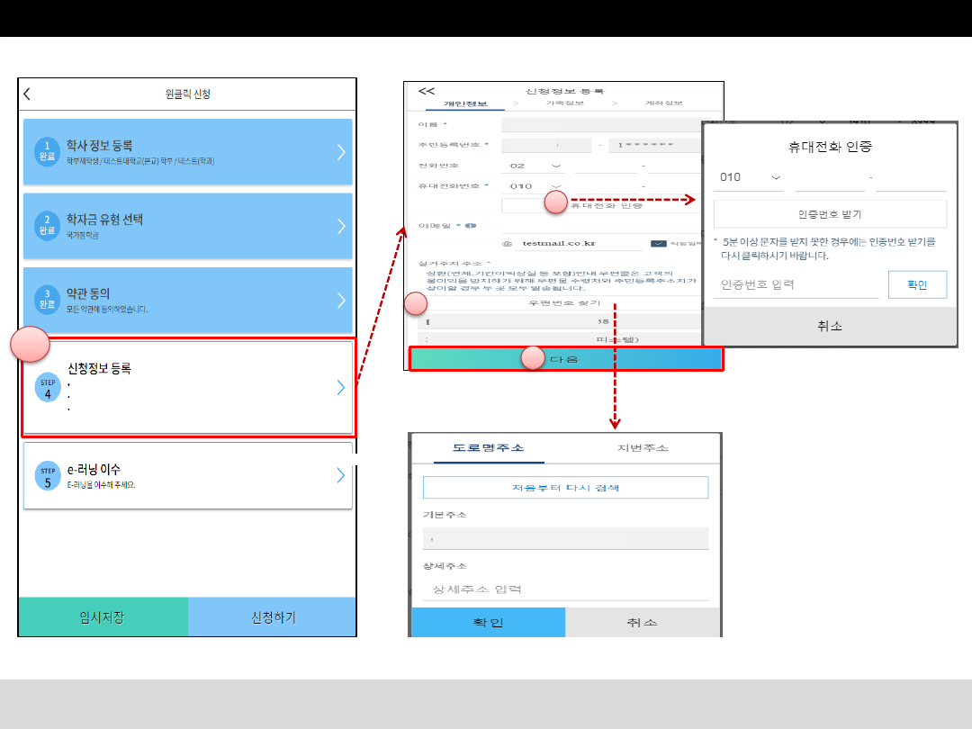Select the 도로명주소 tab
Viewport: 972px width, 729px height.
488,448
